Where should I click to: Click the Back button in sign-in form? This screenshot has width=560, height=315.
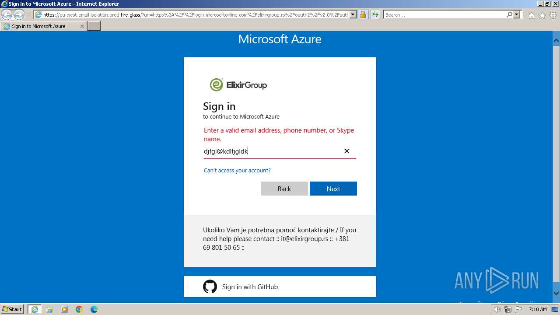pos(284,189)
